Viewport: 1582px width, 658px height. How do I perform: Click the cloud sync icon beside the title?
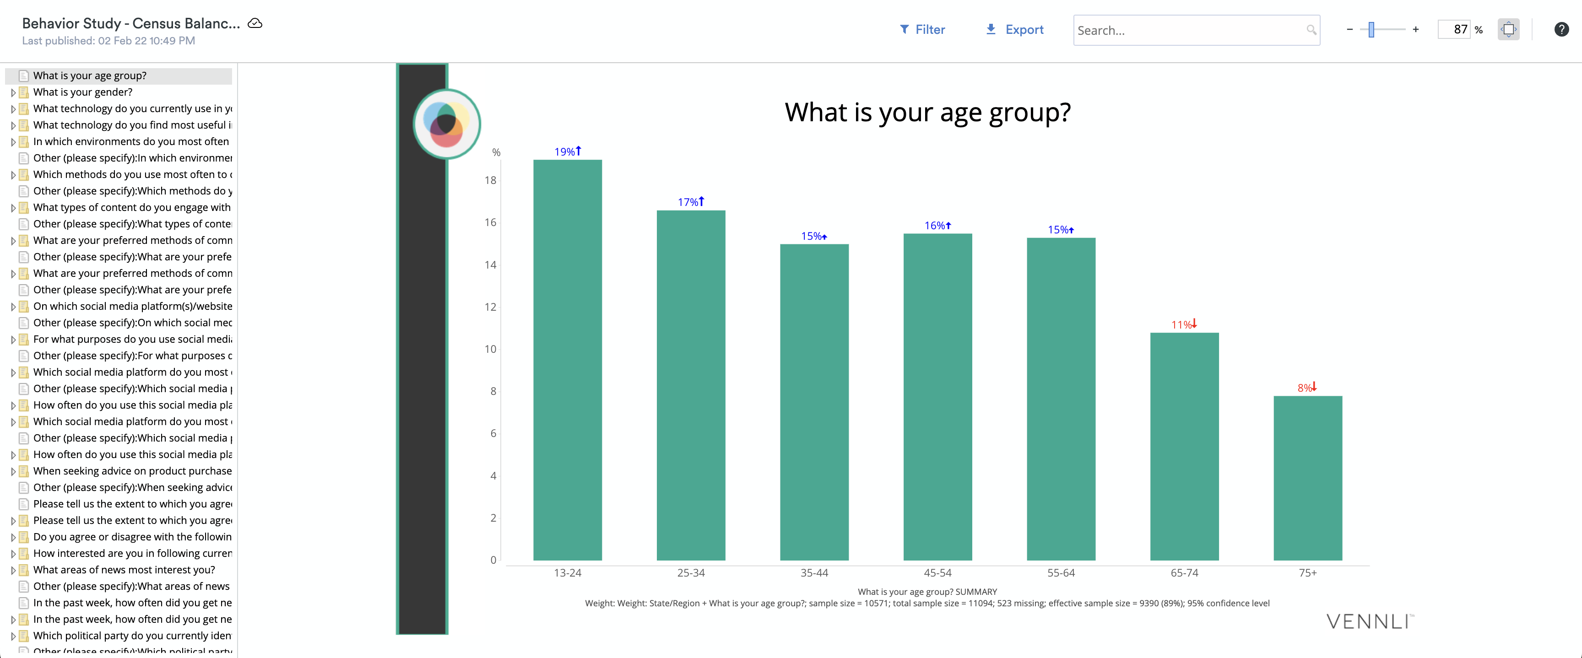[x=255, y=23]
